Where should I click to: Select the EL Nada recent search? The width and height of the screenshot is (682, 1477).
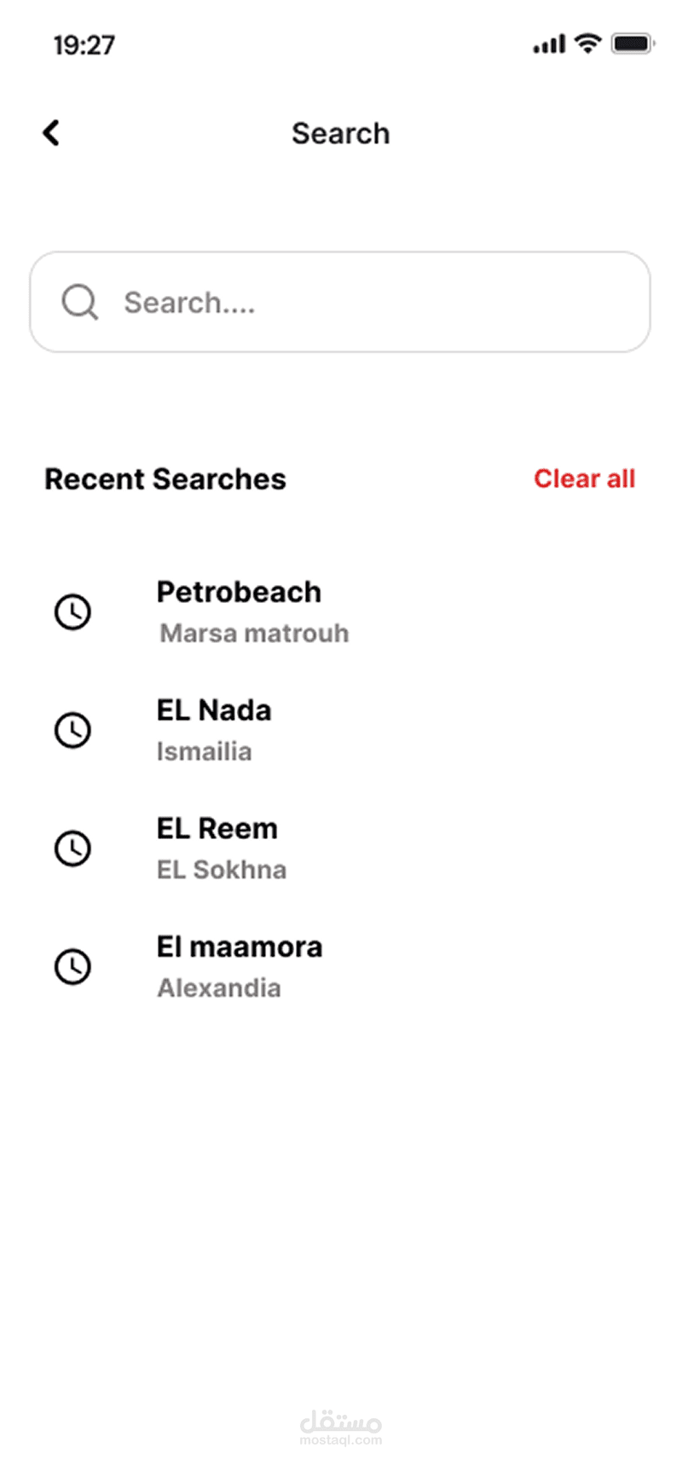pyautogui.click(x=214, y=710)
